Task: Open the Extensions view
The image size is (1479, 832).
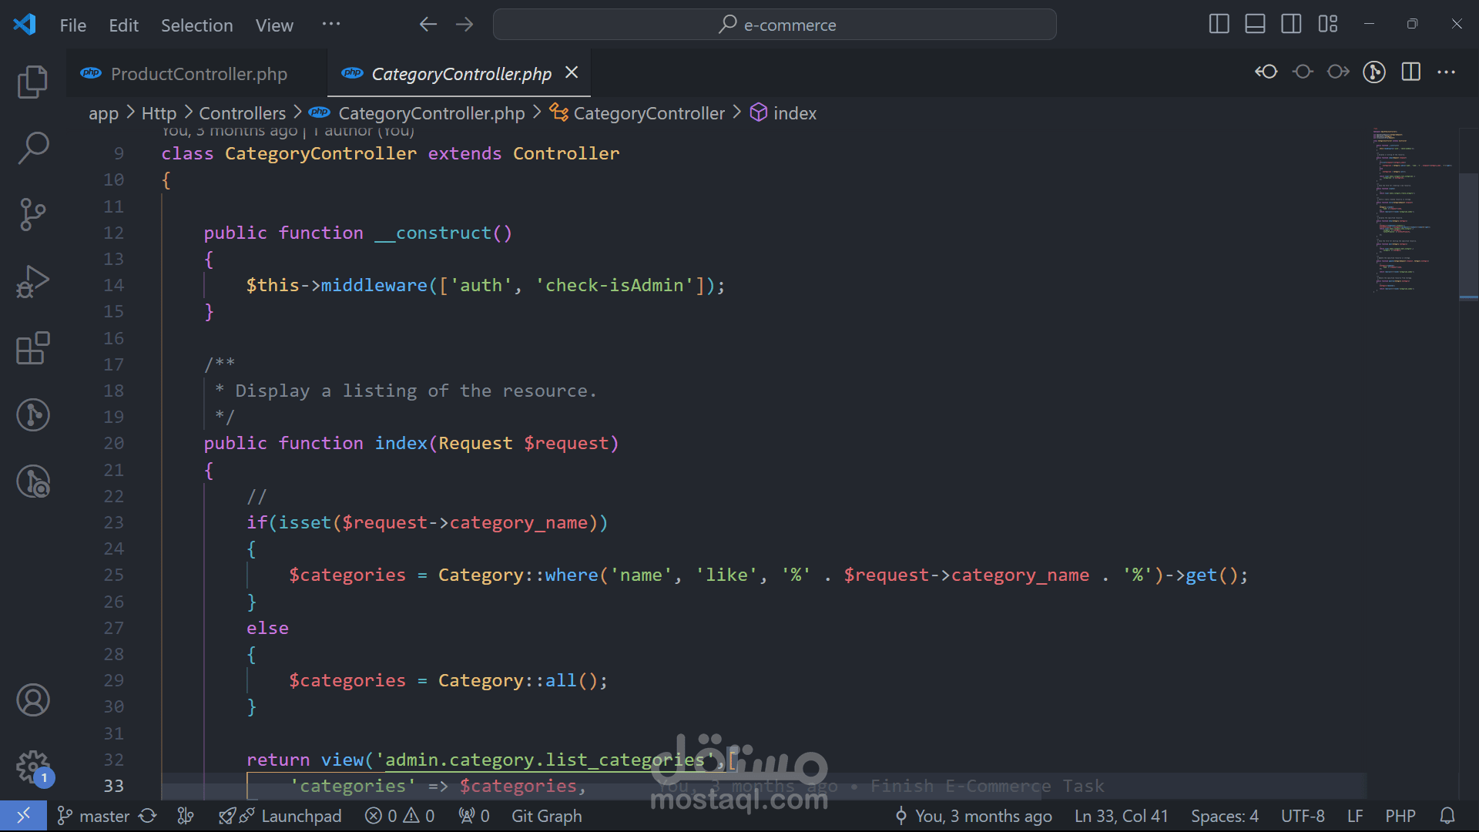Action: (32, 348)
